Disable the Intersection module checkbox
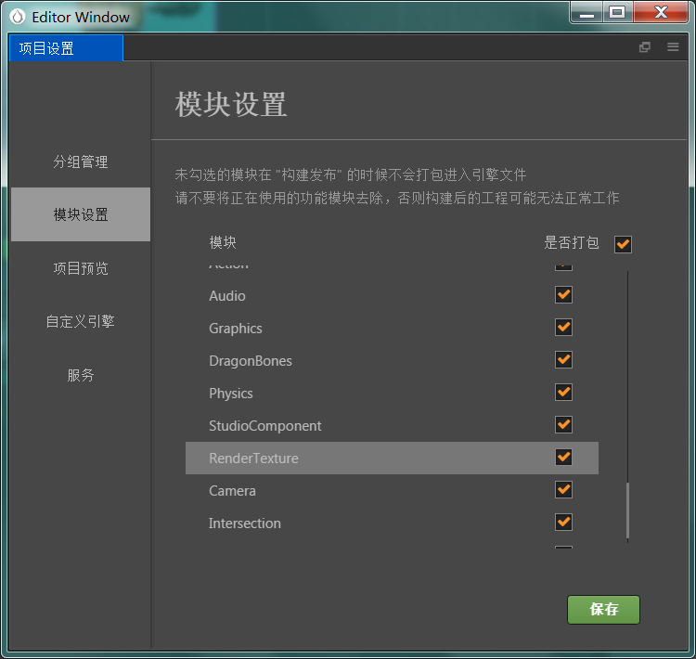 (x=563, y=523)
